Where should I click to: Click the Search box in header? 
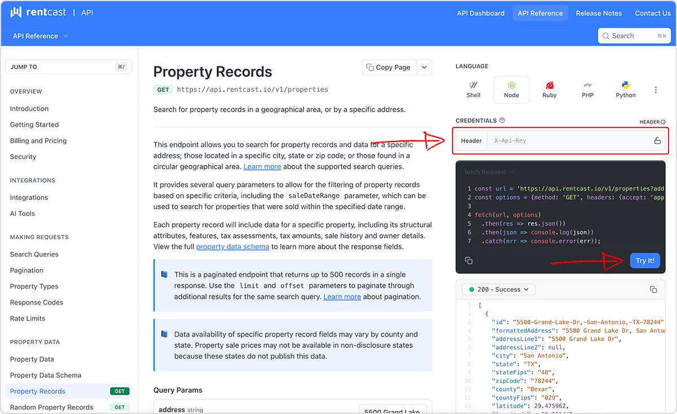pyautogui.click(x=634, y=36)
